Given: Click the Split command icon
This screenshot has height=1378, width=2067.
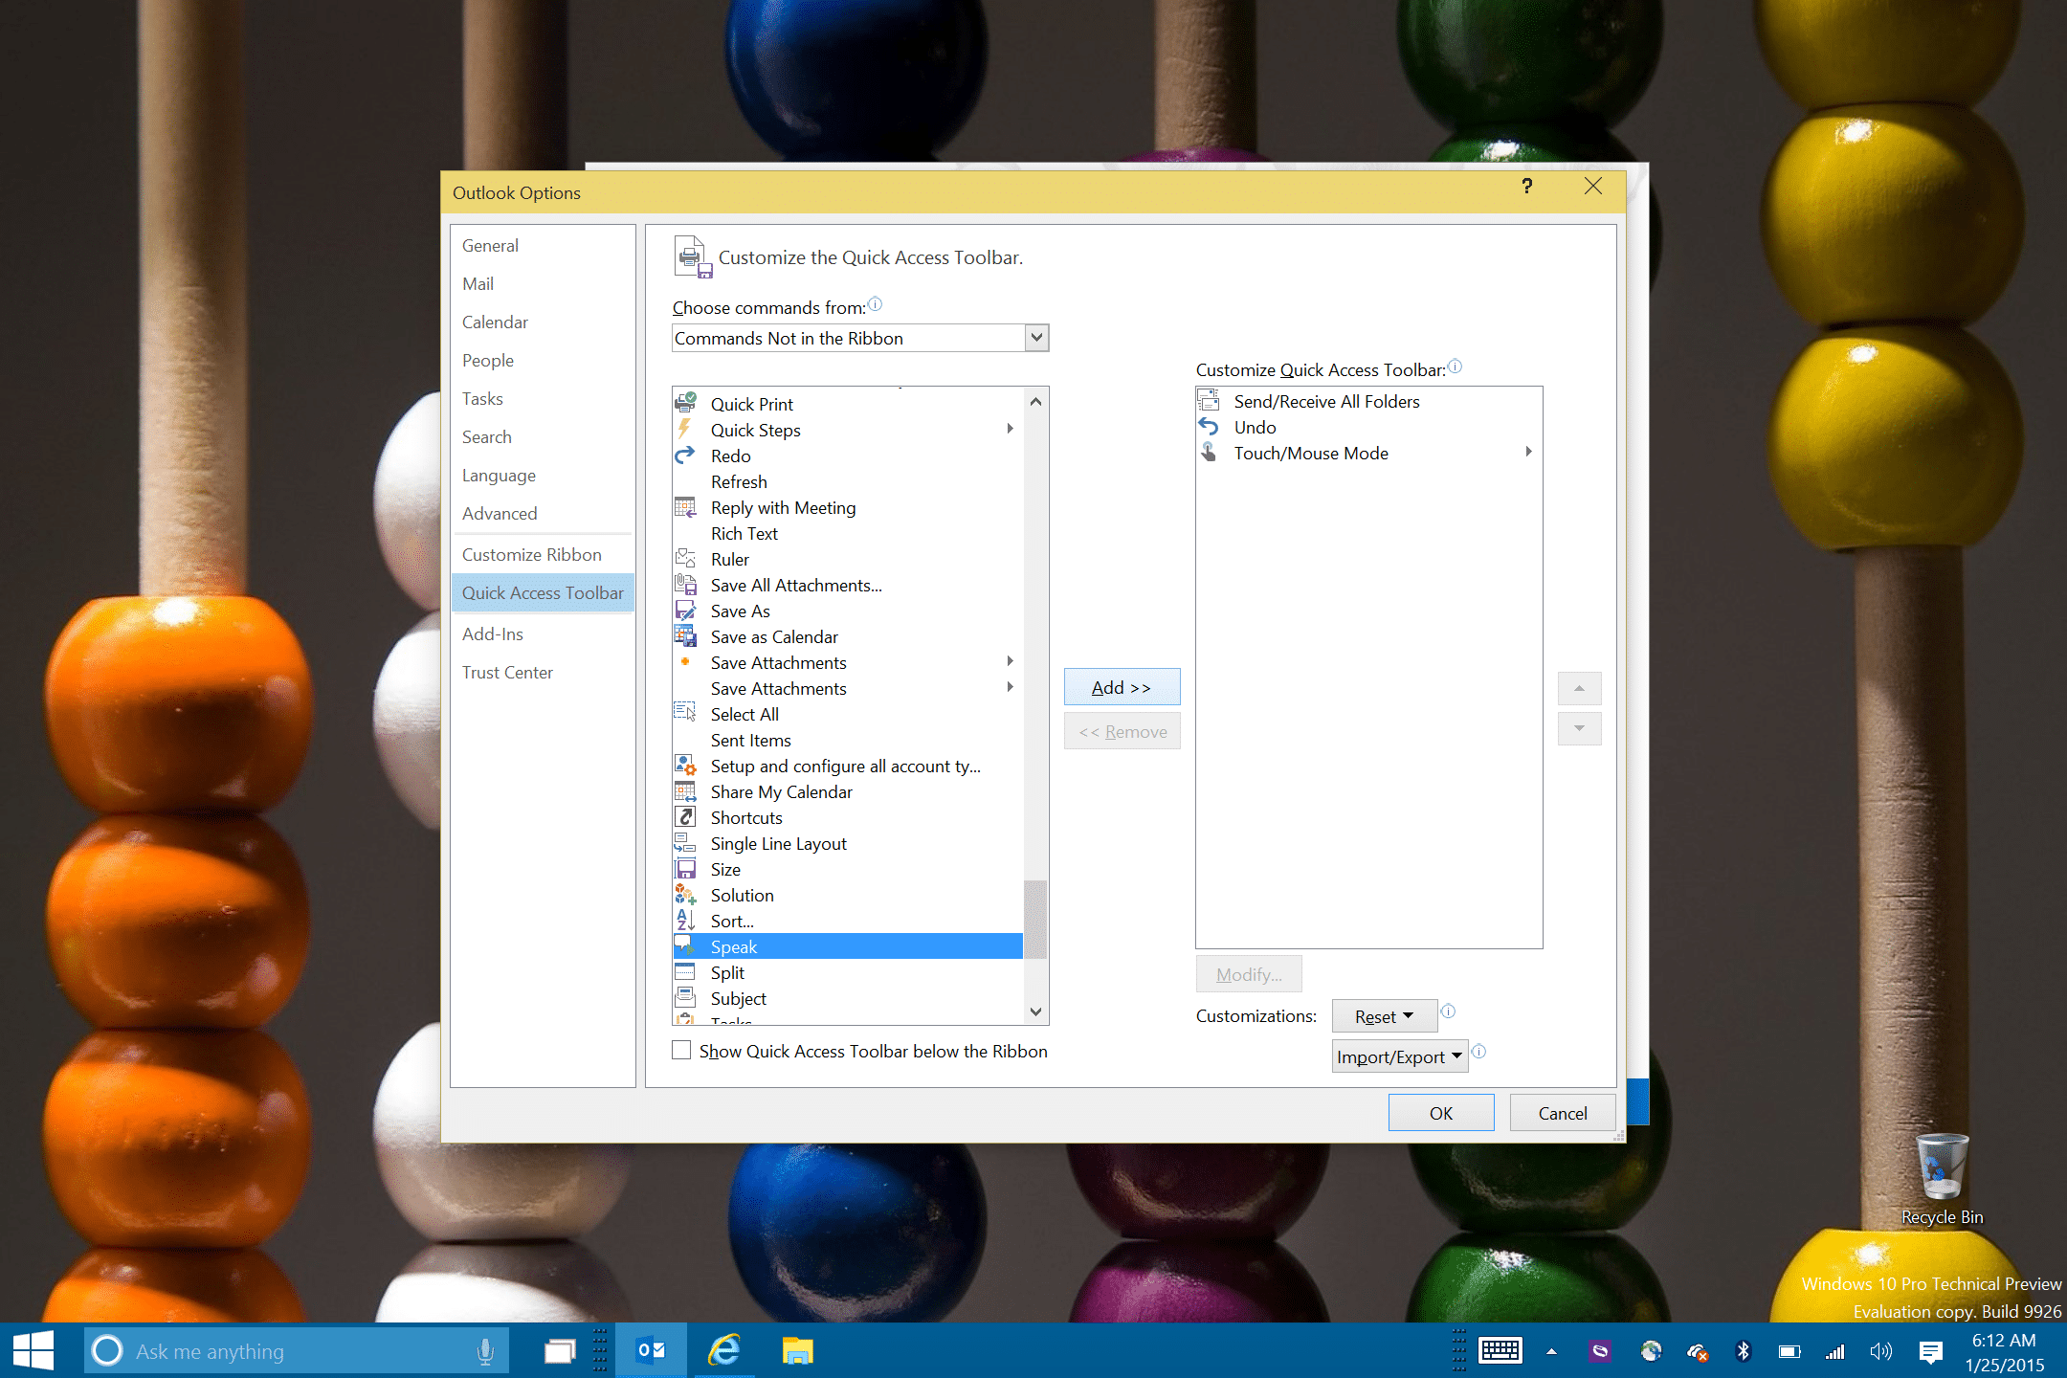Looking at the screenshot, I should pyautogui.click(x=685, y=971).
